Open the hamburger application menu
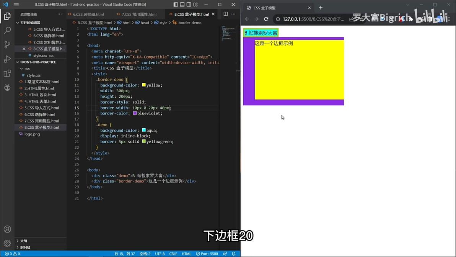456x257 pixels. pyautogui.click(x=16, y=4)
